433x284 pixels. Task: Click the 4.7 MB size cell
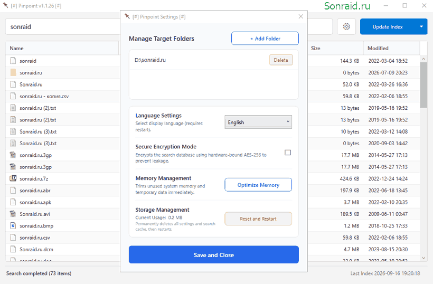[351, 250]
